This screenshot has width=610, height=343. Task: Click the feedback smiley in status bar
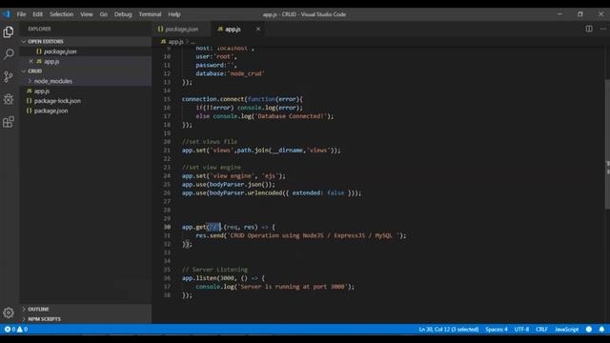pos(589,329)
